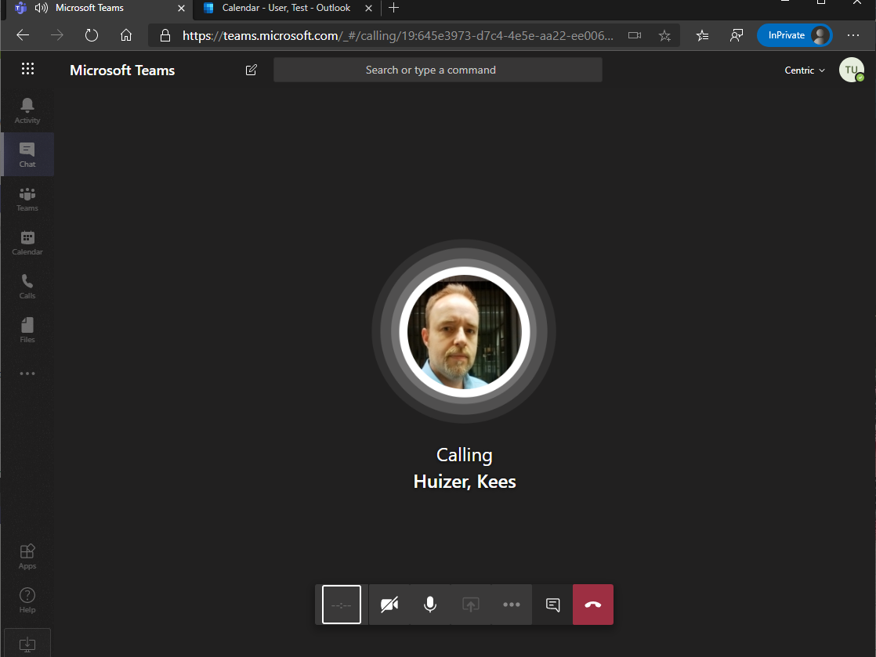Add this page to favorites star

tap(664, 36)
